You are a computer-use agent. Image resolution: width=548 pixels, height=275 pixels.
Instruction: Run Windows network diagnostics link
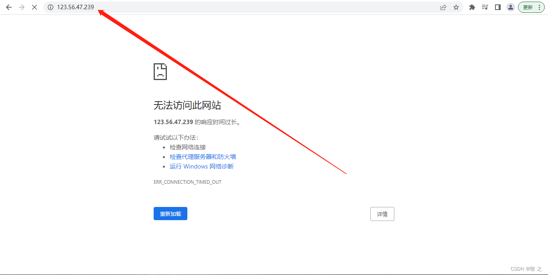(x=201, y=166)
